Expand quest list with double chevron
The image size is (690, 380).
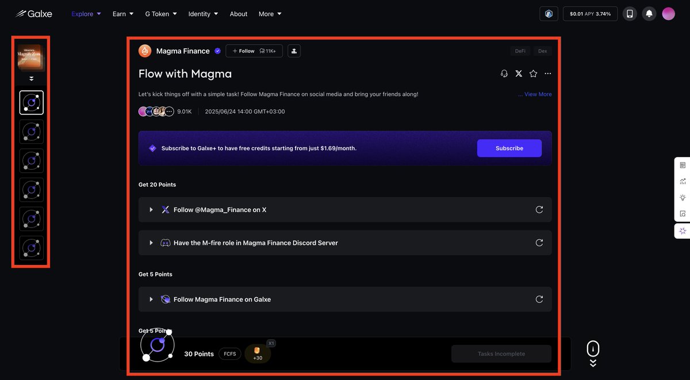pos(32,79)
